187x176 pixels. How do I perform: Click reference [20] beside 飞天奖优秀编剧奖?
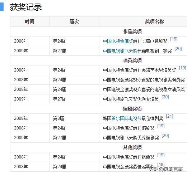pyautogui.click(x=165, y=136)
